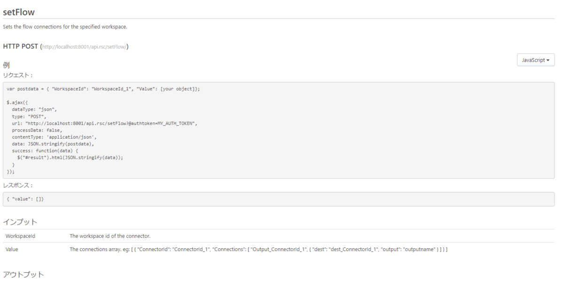Viewport: 564px width, 284px height.
Task: Click the connections array example description
Action: [258, 249]
